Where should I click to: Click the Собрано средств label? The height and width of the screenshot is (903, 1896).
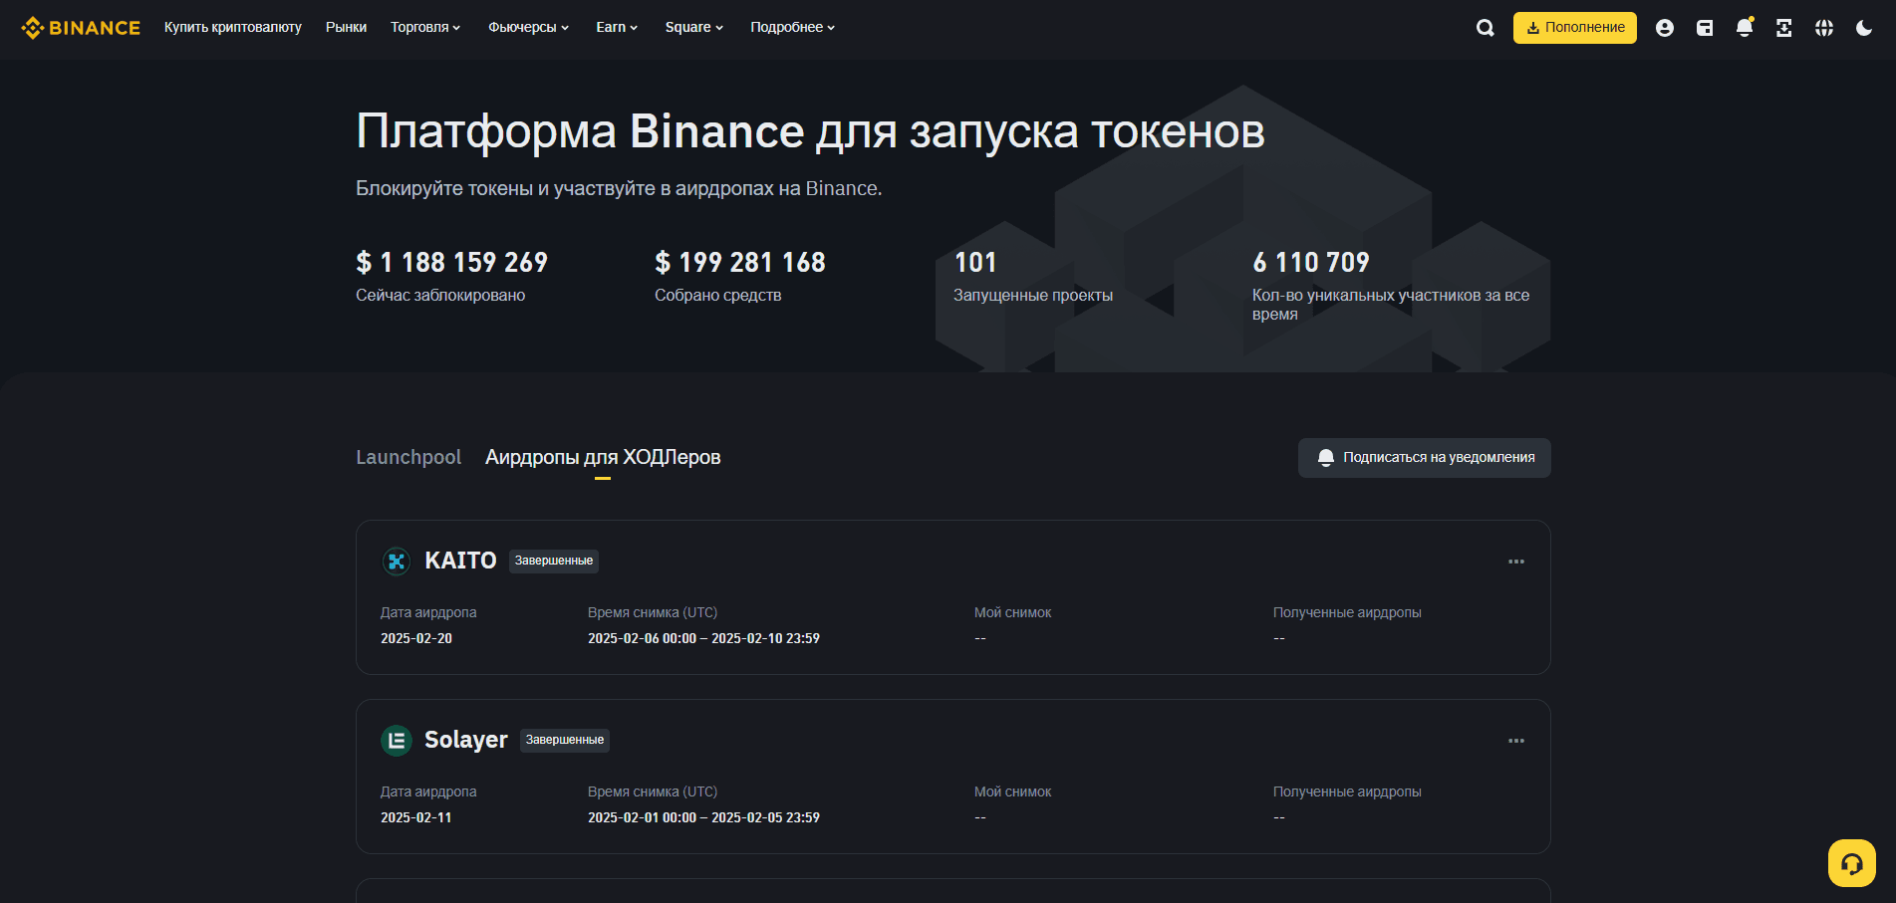(718, 296)
